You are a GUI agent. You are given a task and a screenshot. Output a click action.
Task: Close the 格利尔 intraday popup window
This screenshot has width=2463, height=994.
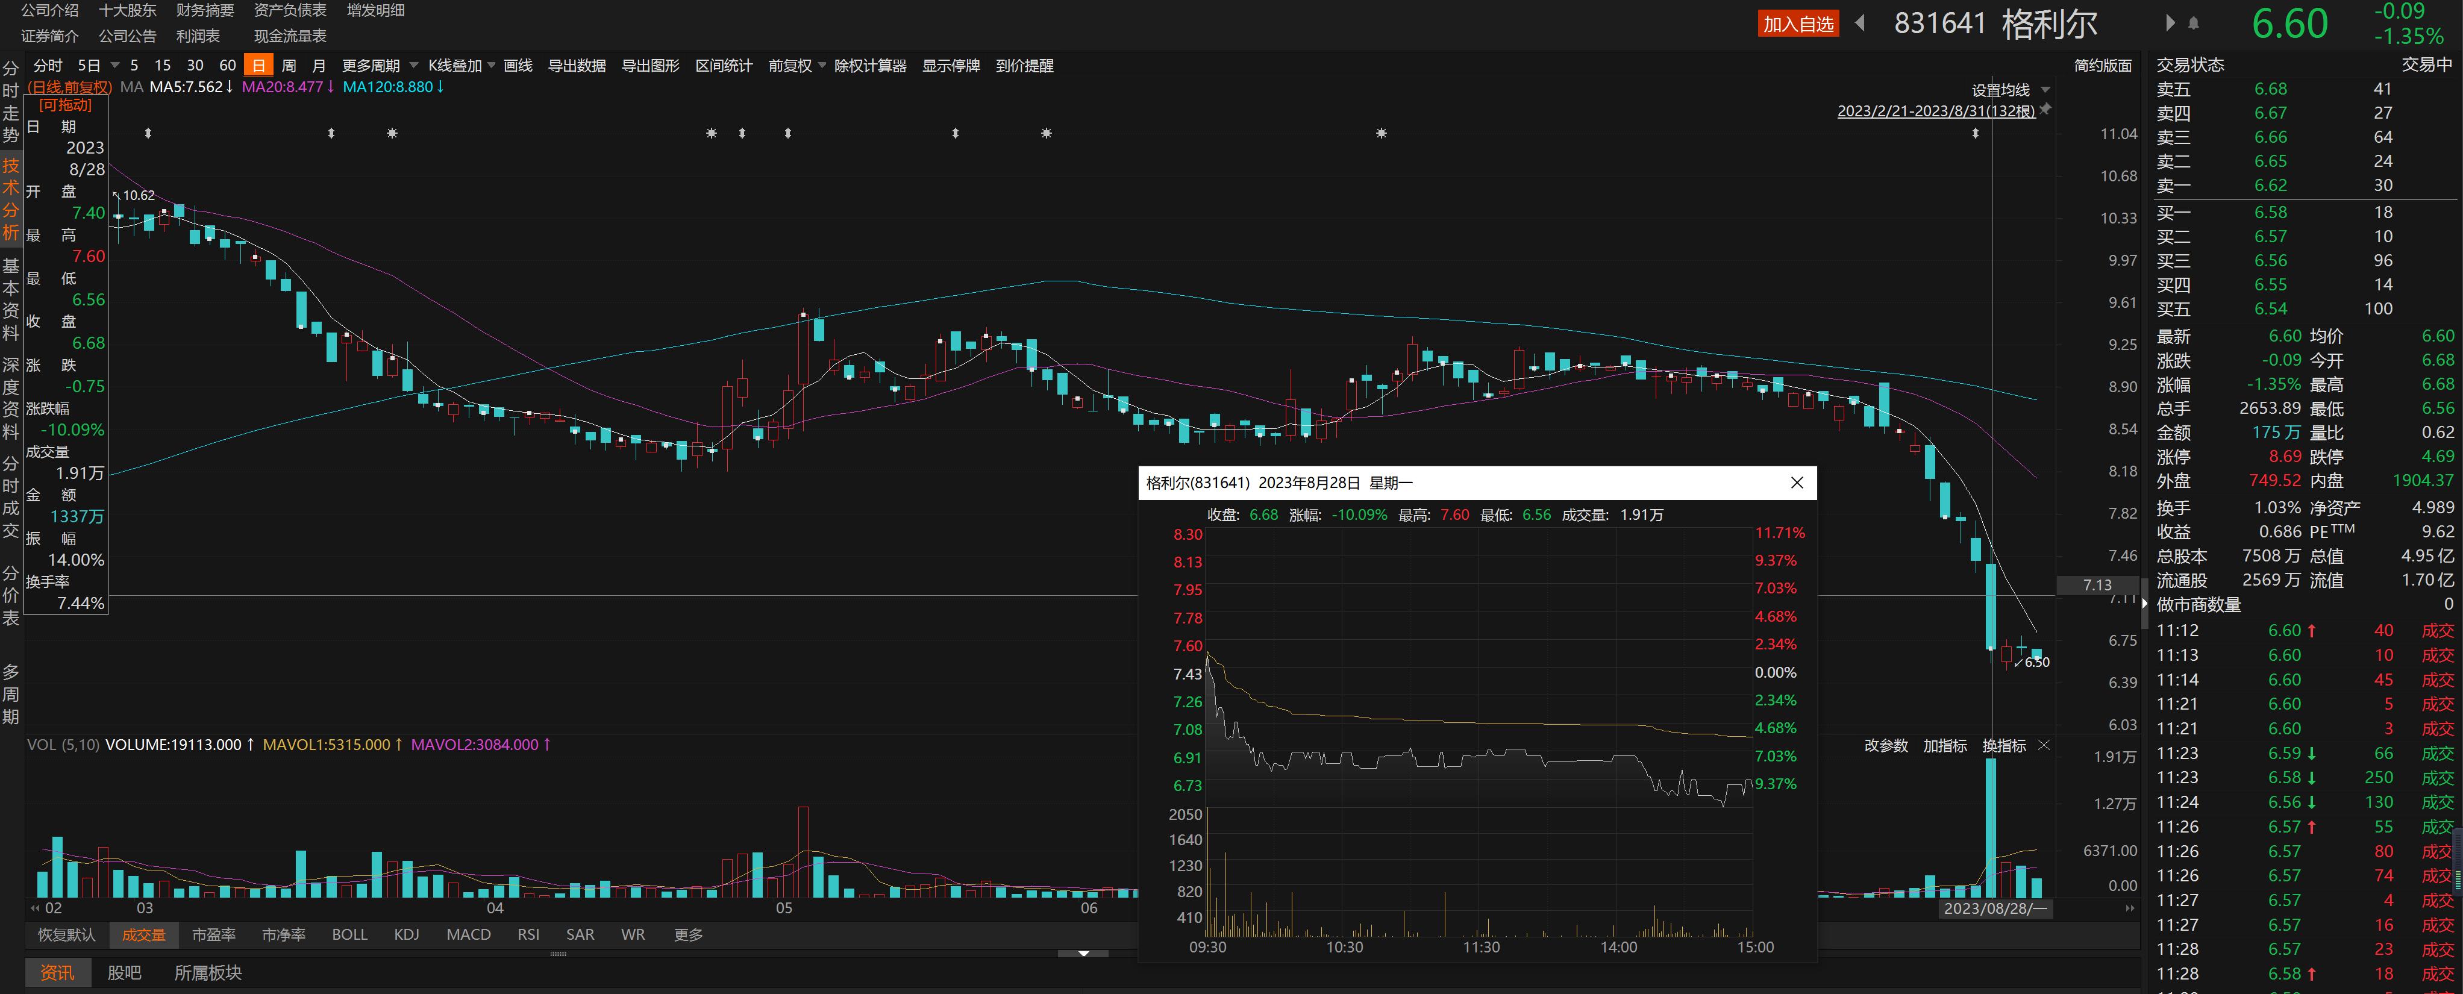(x=1797, y=483)
